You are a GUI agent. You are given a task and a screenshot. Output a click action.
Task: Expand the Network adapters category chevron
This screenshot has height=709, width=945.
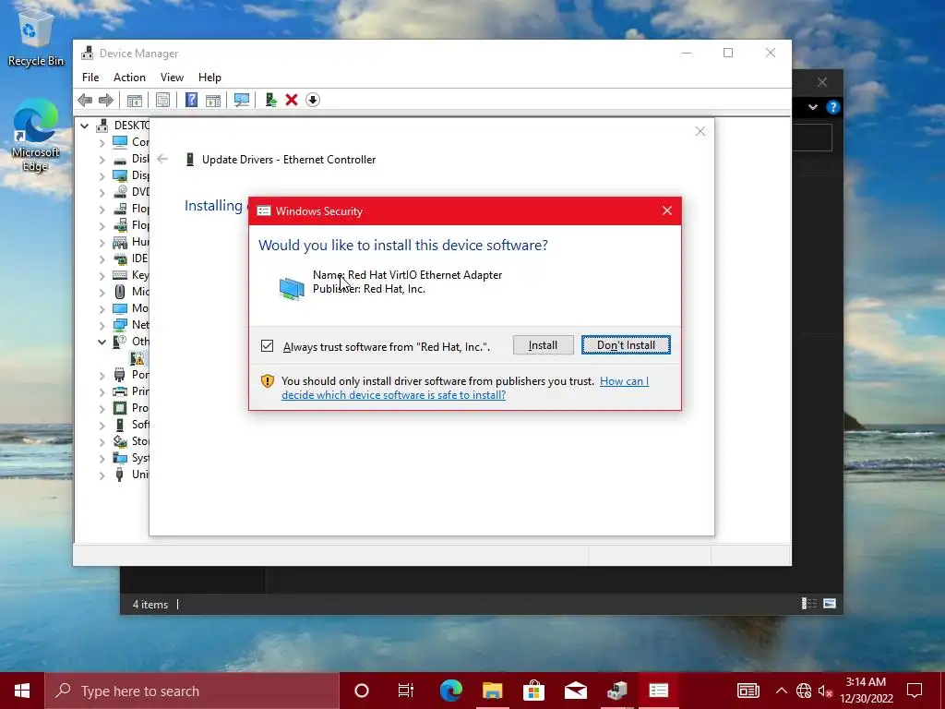(102, 326)
